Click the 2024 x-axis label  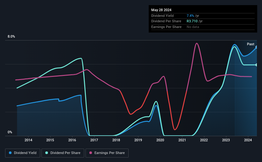[248, 140]
